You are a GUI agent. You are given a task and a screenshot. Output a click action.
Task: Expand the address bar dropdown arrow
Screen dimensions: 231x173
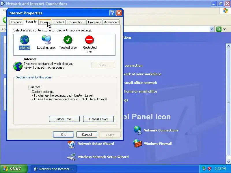(212, 29)
